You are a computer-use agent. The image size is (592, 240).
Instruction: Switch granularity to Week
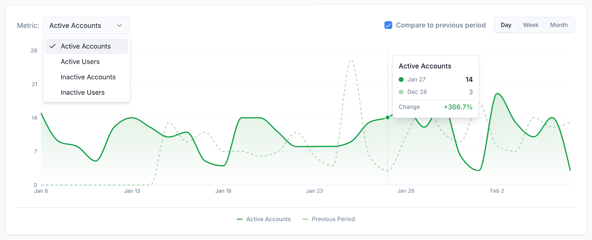(531, 25)
